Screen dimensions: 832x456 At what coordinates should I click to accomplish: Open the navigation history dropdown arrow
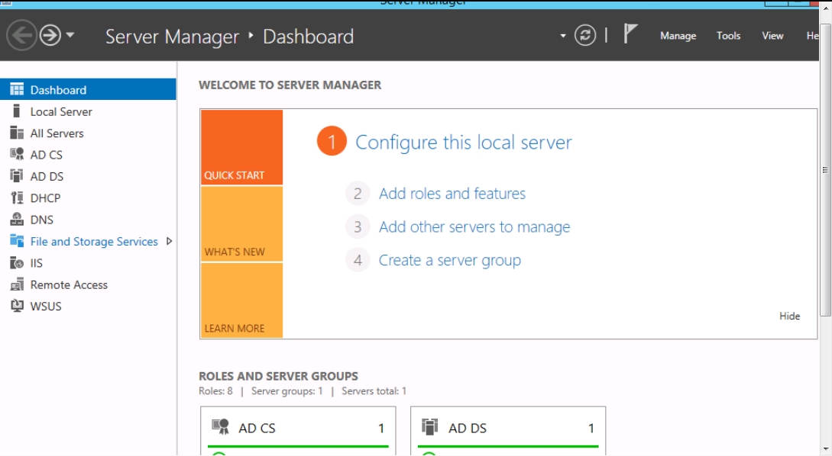click(70, 36)
